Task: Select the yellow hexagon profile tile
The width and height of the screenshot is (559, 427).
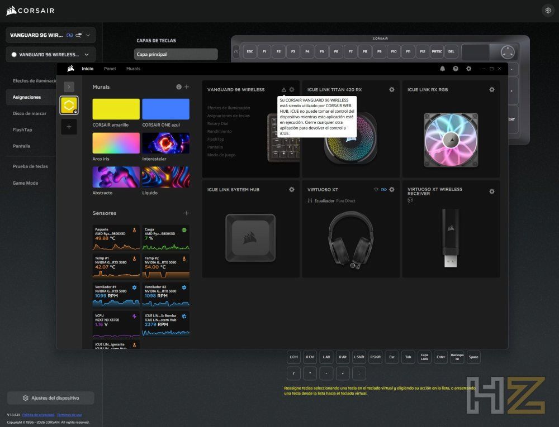Action: (x=69, y=105)
